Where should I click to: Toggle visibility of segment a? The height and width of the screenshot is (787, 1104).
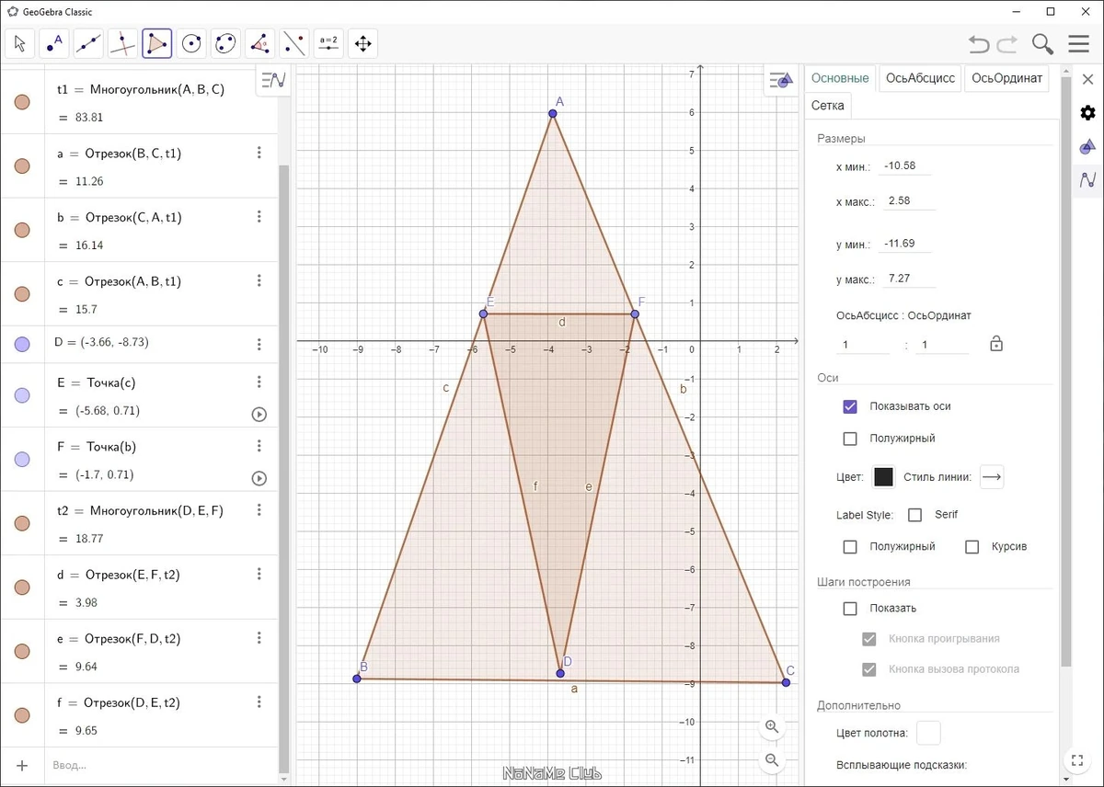pyautogui.click(x=22, y=165)
